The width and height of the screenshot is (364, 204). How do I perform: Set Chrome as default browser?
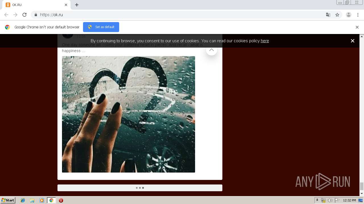(x=101, y=27)
